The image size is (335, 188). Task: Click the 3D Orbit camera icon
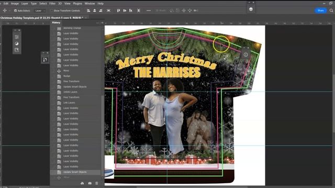pos(172,10)
